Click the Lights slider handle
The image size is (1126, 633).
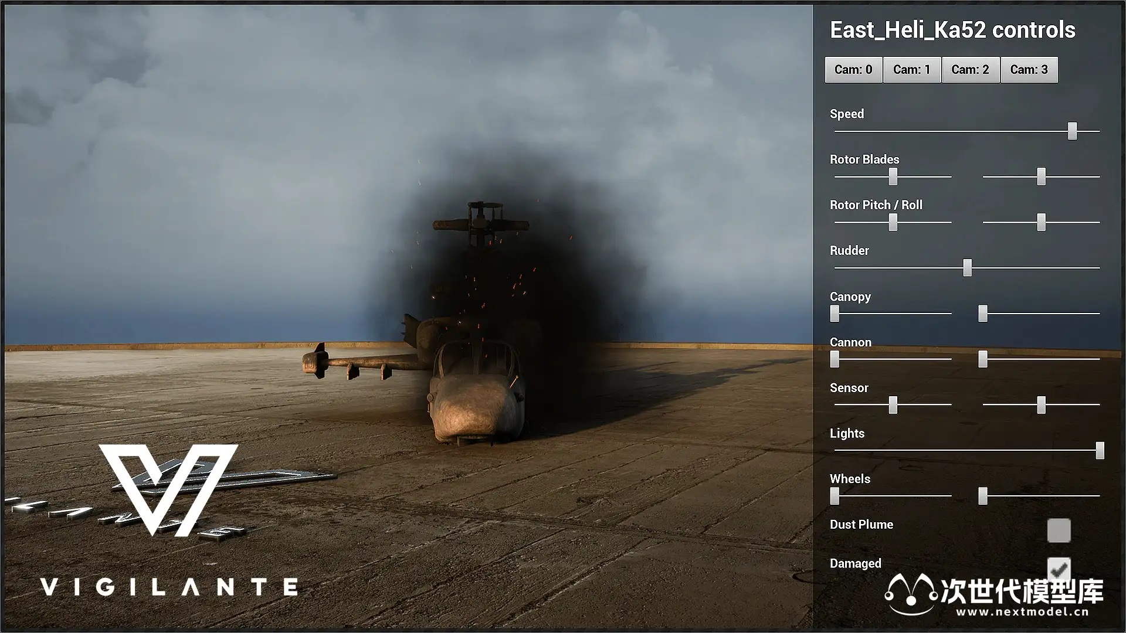(x=1100, y=450)
